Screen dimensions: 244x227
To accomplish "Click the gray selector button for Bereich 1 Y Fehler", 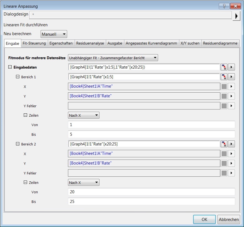I will point(224,106).
